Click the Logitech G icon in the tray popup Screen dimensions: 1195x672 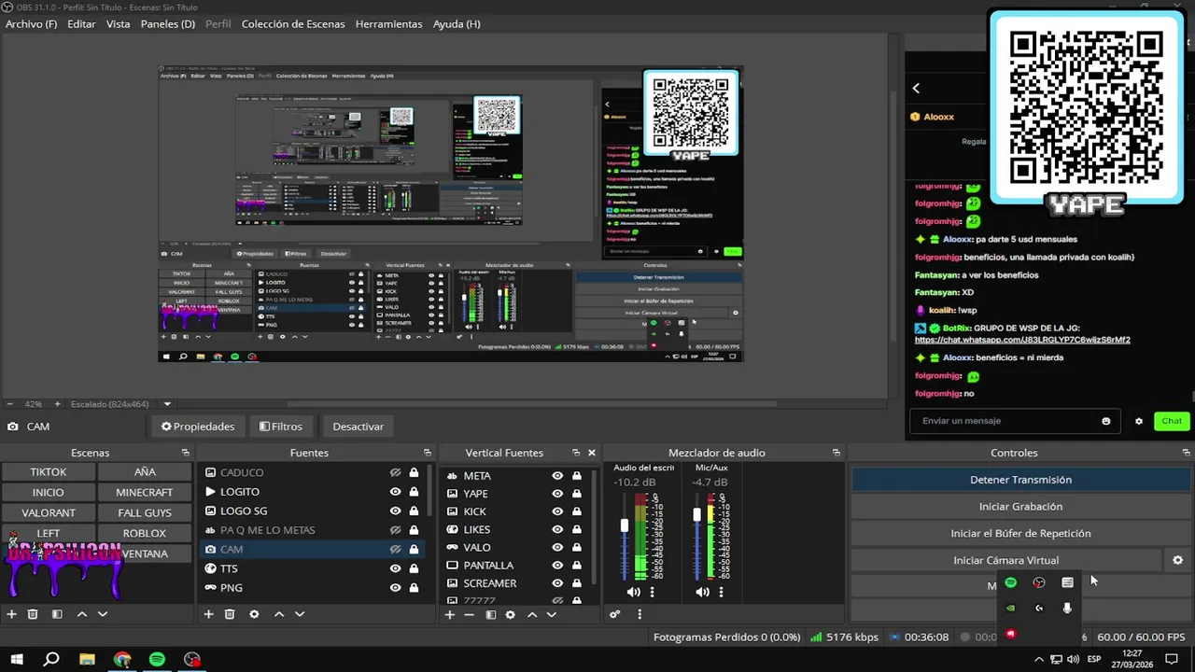(x=1039, y=608)
